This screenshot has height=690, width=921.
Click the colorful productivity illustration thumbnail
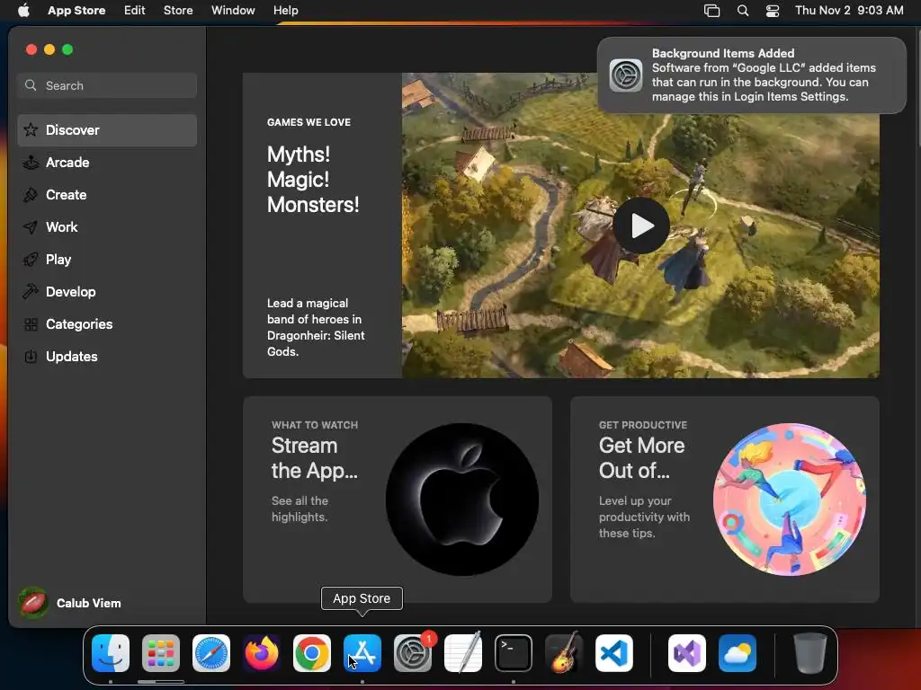click(790, 500)
